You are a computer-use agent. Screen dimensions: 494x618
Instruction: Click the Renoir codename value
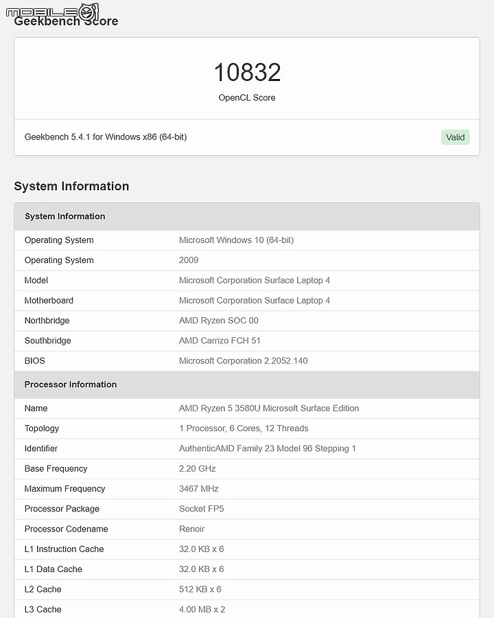click(192, 529)
